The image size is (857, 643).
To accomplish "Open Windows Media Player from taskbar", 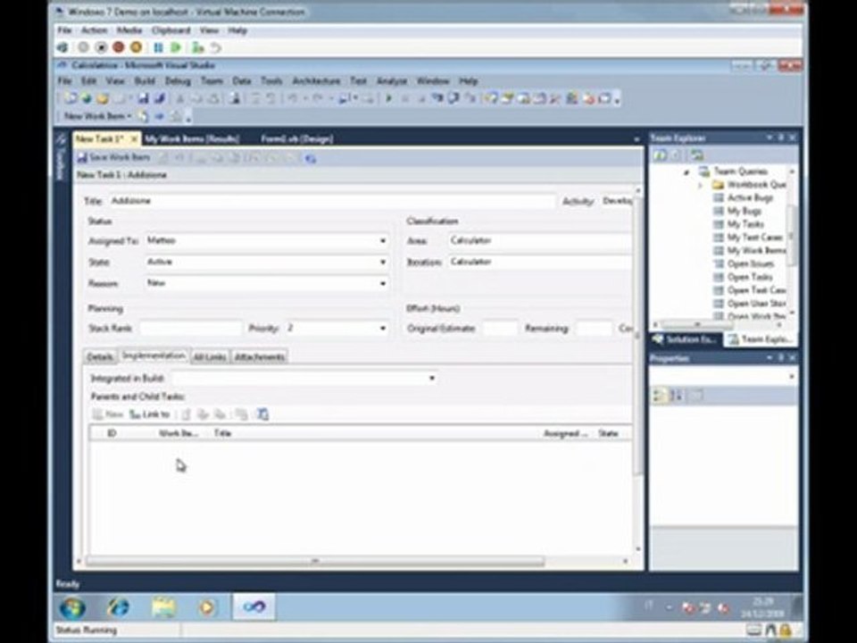I will [x=207, y=607].
